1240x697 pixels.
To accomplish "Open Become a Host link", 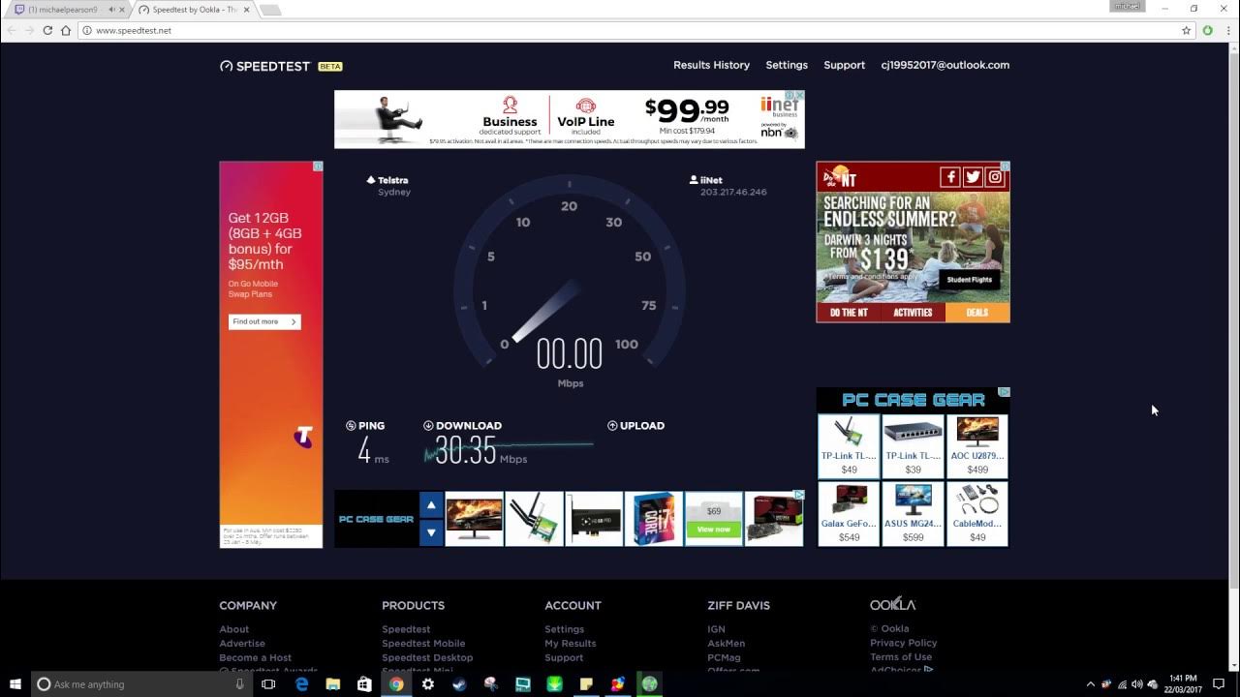I will pos(255,657).
